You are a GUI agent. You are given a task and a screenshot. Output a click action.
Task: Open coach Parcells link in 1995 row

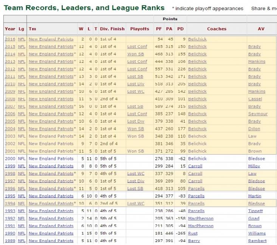click(196, 196)
